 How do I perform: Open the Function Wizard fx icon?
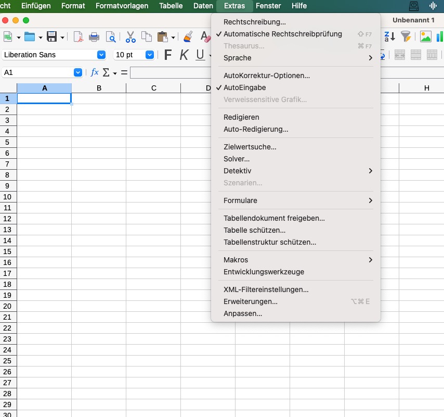(x=95, y=72)
